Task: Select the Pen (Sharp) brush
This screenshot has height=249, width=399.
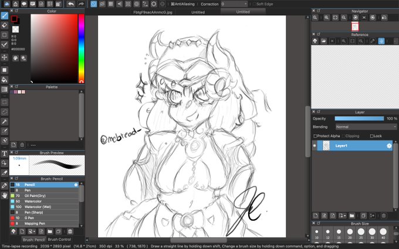Action: [44, 213]
